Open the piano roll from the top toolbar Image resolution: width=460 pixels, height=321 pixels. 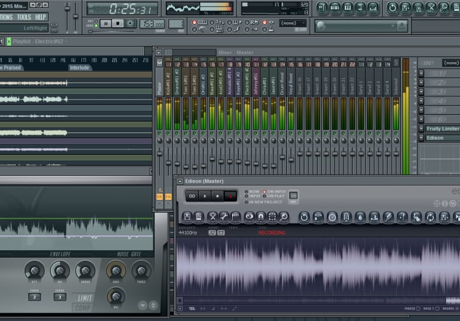347,8
